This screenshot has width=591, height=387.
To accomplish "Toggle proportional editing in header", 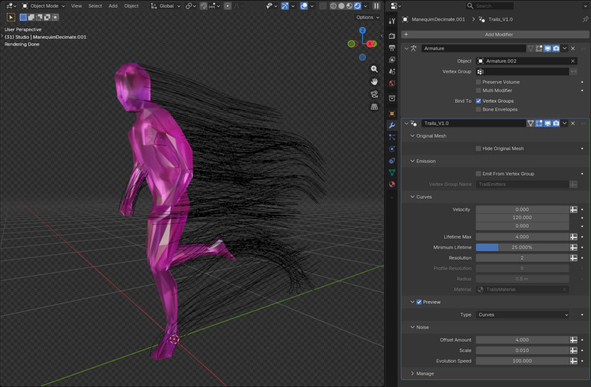I will [x=228, y=6].
